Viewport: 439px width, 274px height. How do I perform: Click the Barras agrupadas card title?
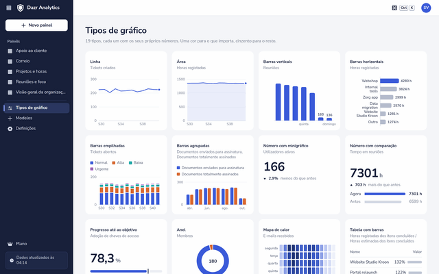193,146
